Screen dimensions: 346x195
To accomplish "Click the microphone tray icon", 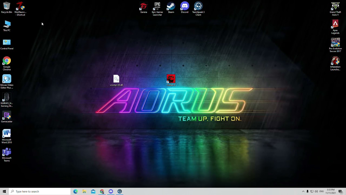I will (307, 191).
